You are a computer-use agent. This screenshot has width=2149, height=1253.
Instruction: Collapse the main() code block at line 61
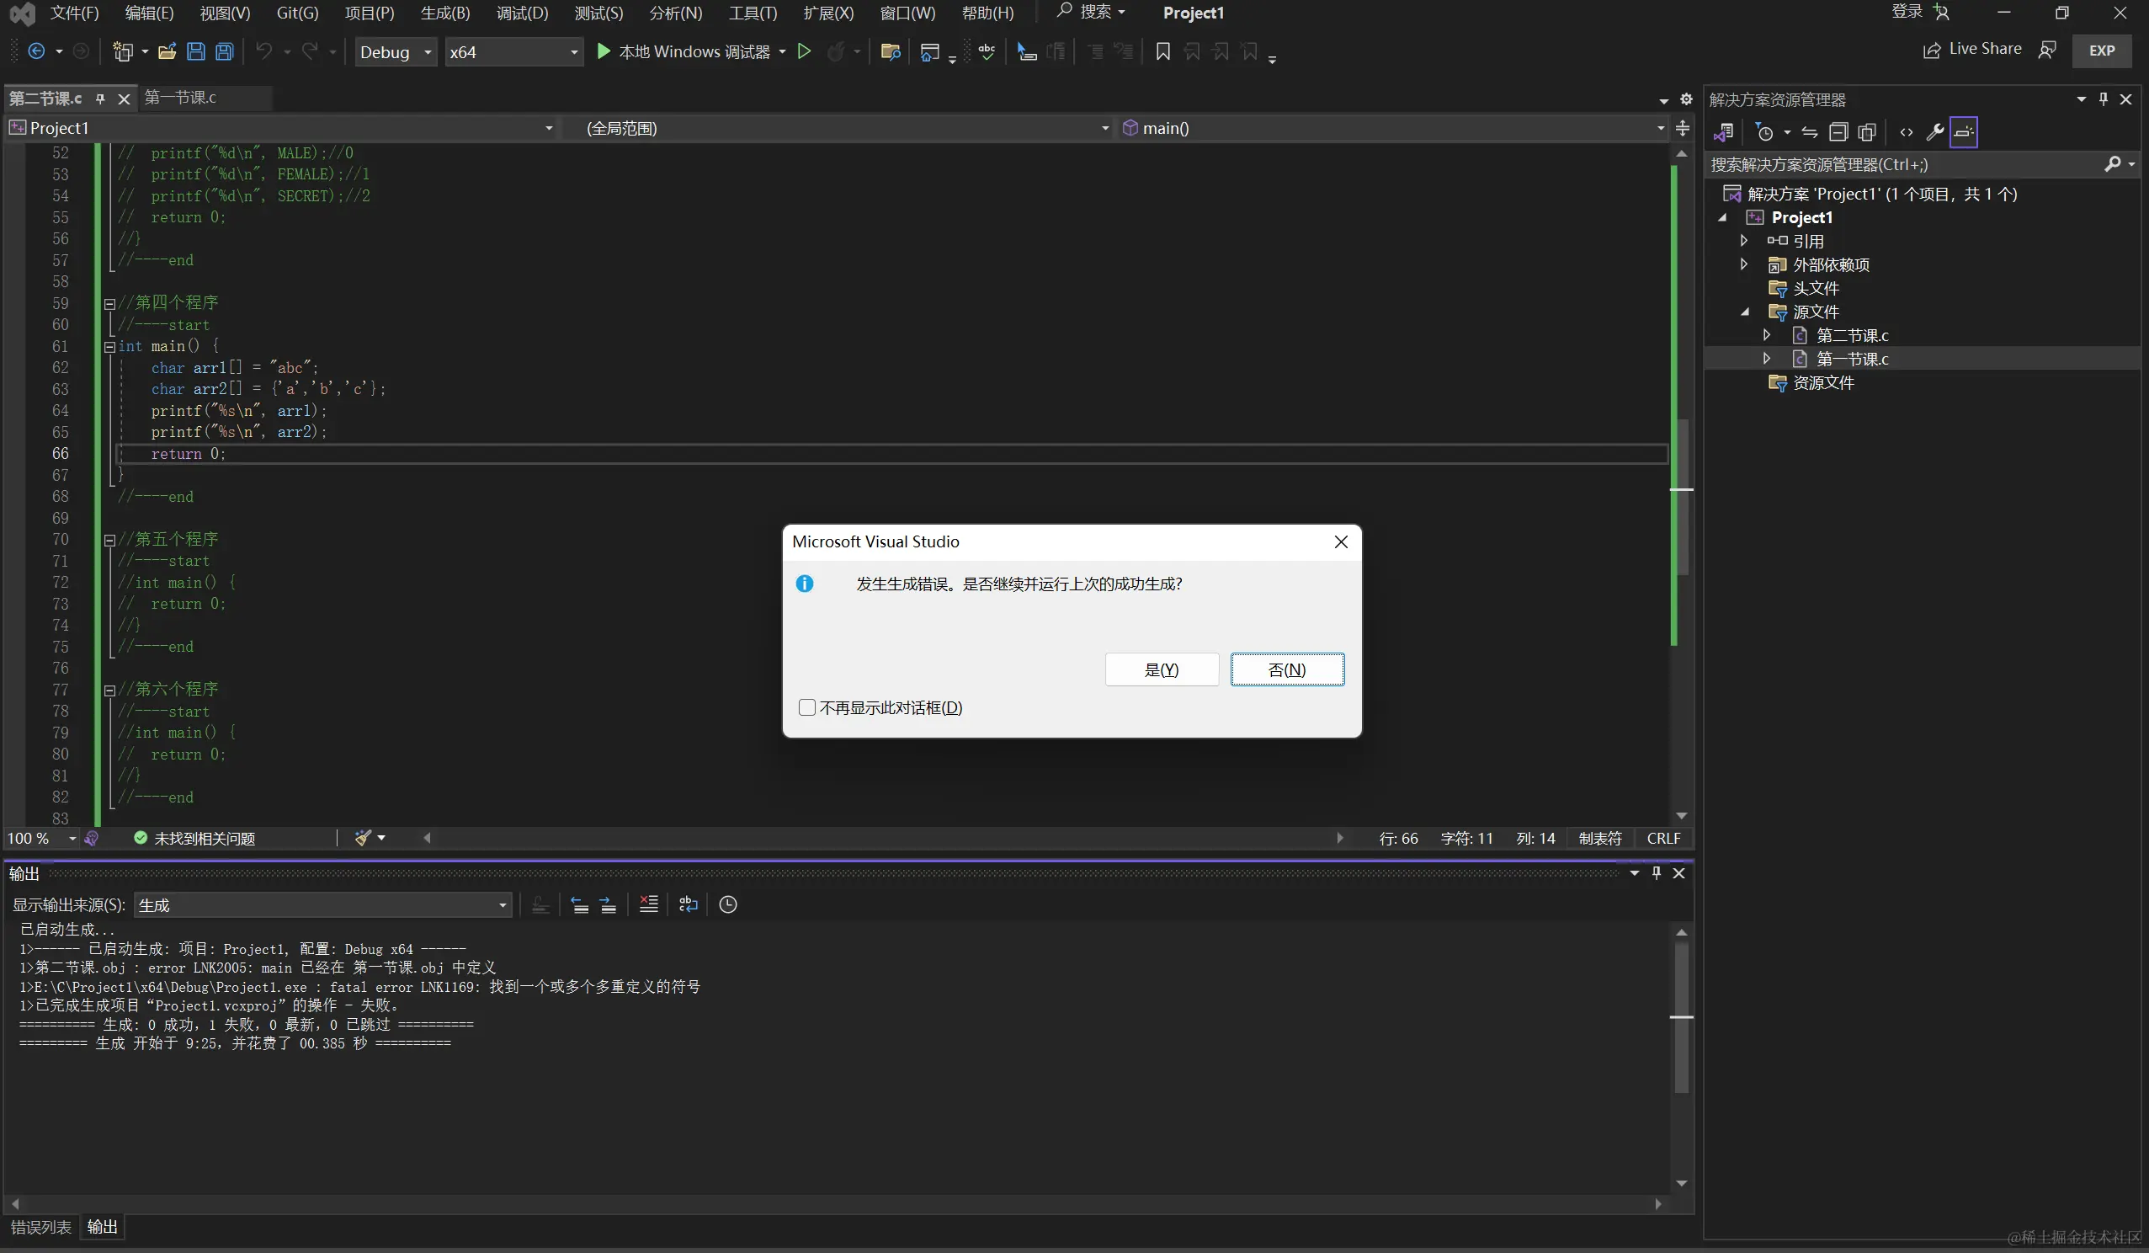click(109, 346)
